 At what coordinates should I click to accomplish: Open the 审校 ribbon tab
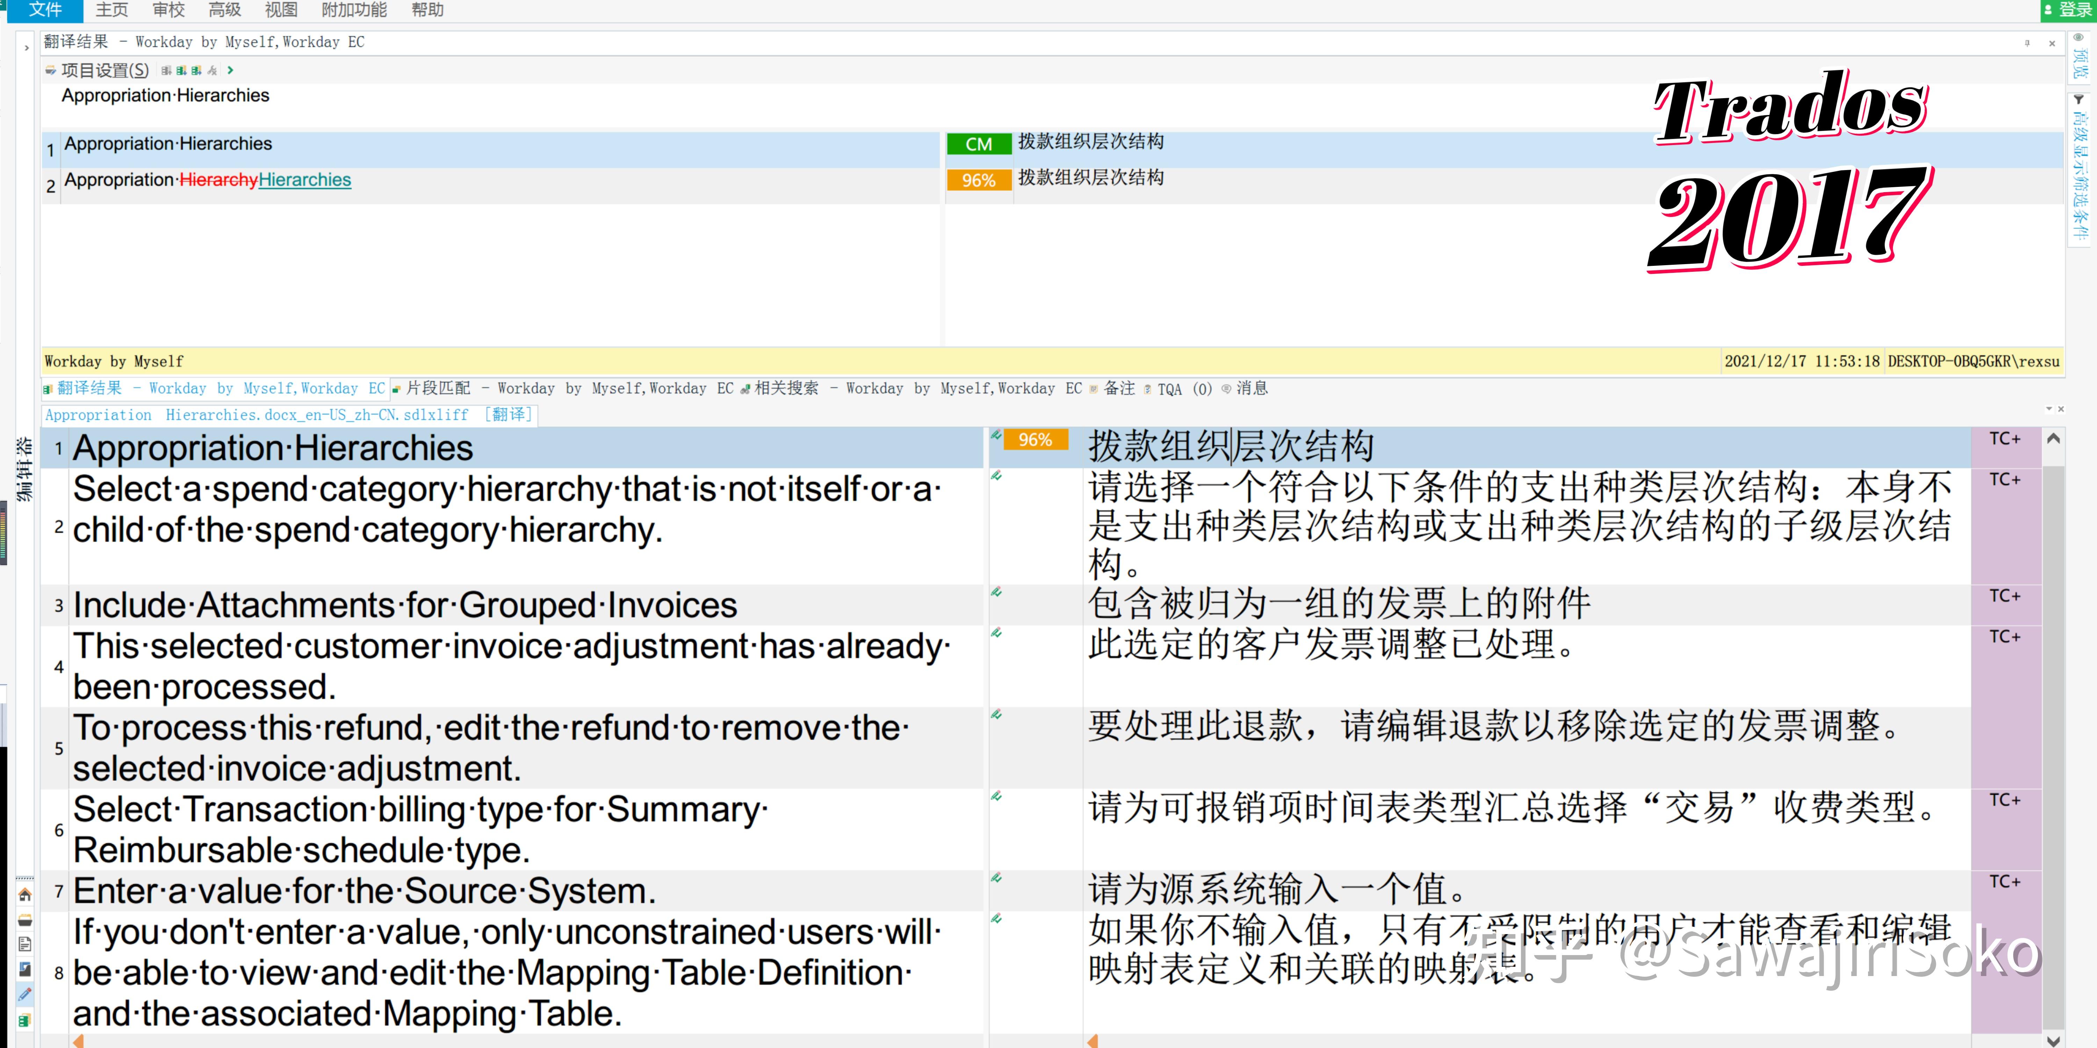click(x=168, y=10)
